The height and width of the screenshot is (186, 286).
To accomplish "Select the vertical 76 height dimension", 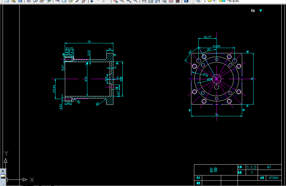I will coord(252,79).
